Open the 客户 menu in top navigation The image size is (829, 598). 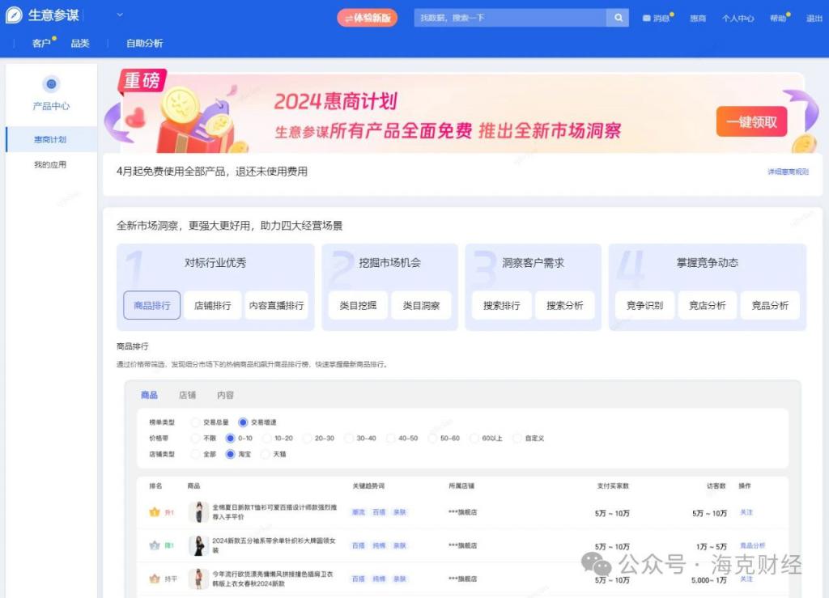point(41,44)
